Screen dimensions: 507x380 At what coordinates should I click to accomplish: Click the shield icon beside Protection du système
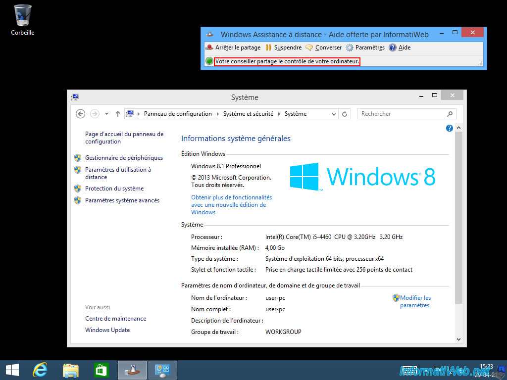coord(78,189)
